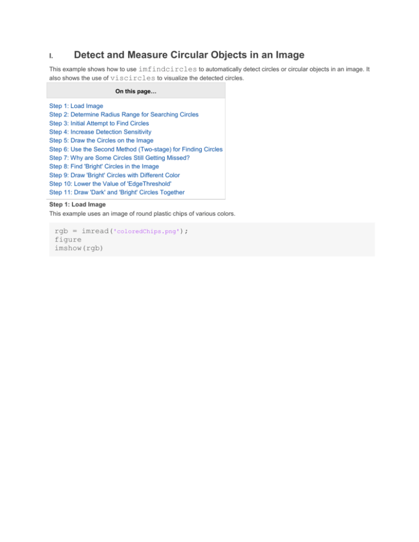Go to Step 7: Why Circles Getting Missed
Image resolution: width=419 pixels, height=542 pixels.
tap(119, 158)
